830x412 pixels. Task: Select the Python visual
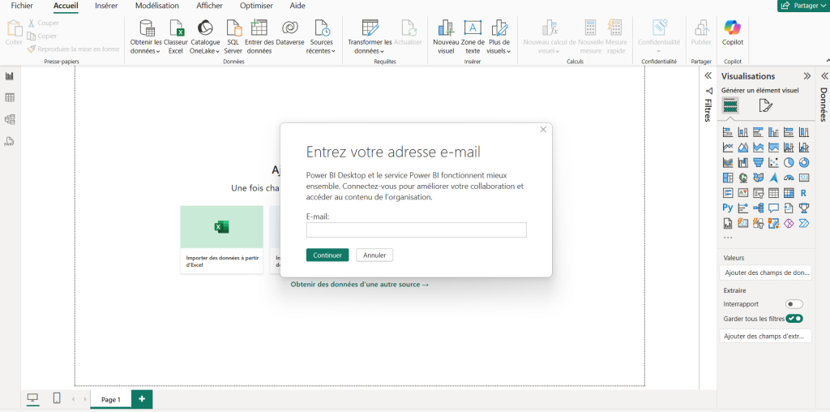pos(728,208)
